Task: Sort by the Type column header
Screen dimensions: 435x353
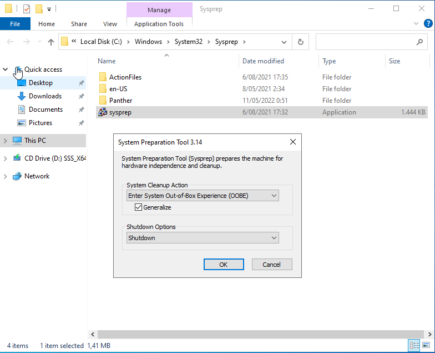Action: point(352,61)
